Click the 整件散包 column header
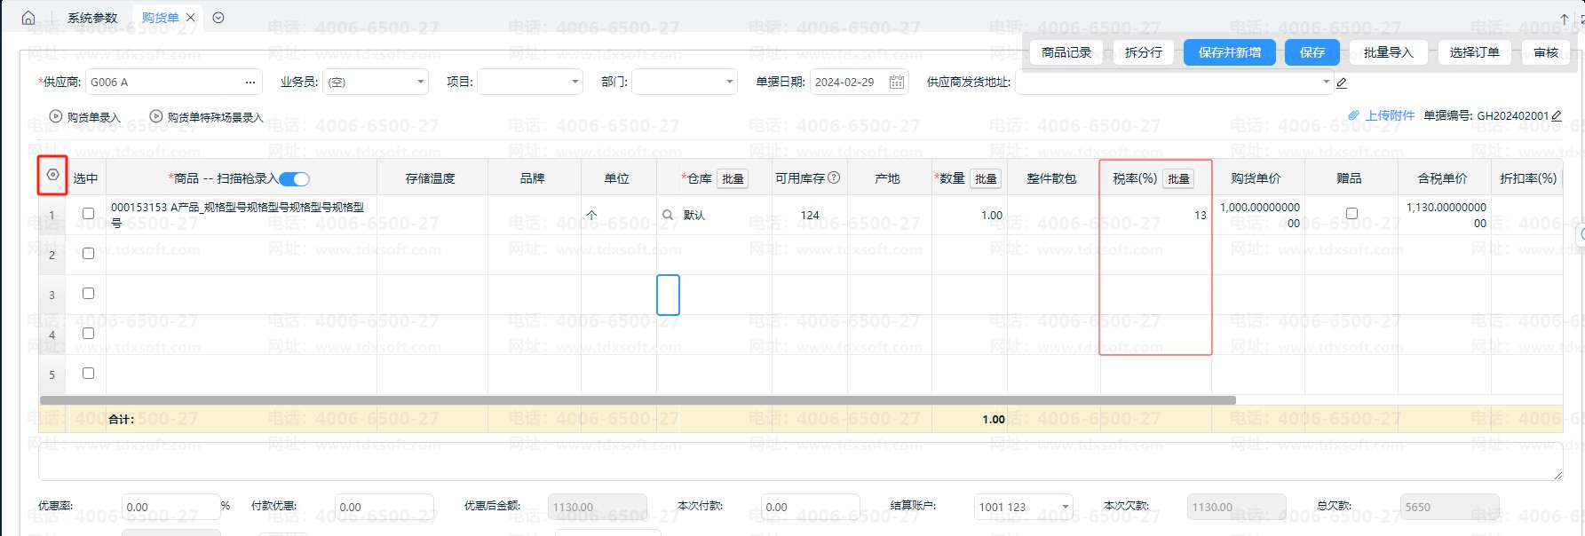Viewport: 1585px width, 536px height. pos(1052,178)
